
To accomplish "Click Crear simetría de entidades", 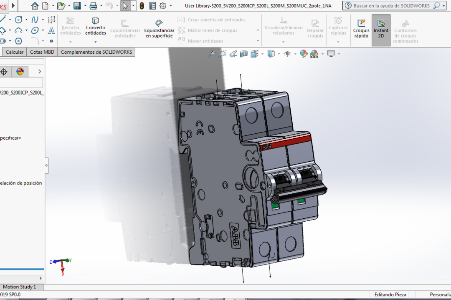I will 212,20.
